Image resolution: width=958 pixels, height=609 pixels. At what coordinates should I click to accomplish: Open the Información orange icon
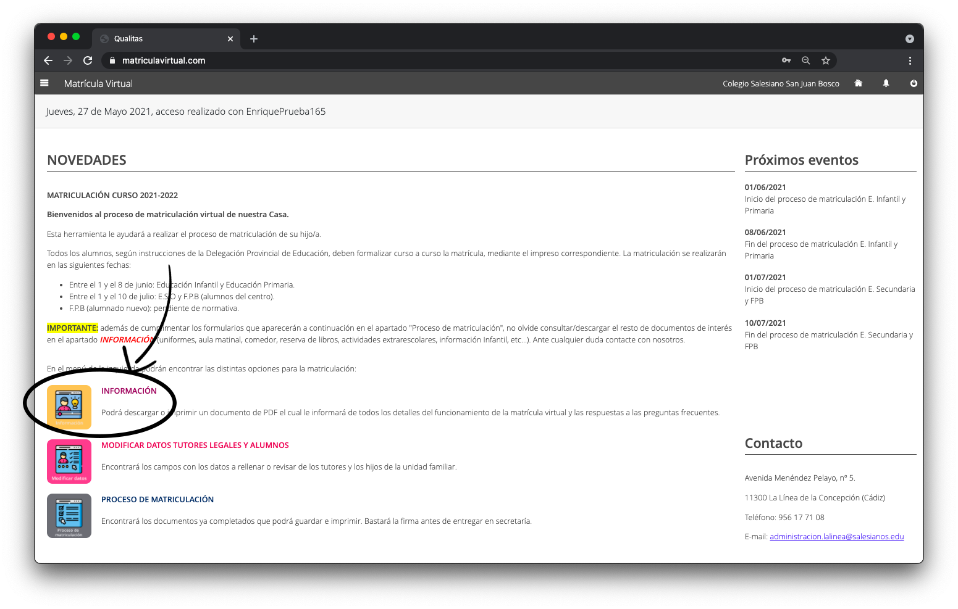coord(69,407)
